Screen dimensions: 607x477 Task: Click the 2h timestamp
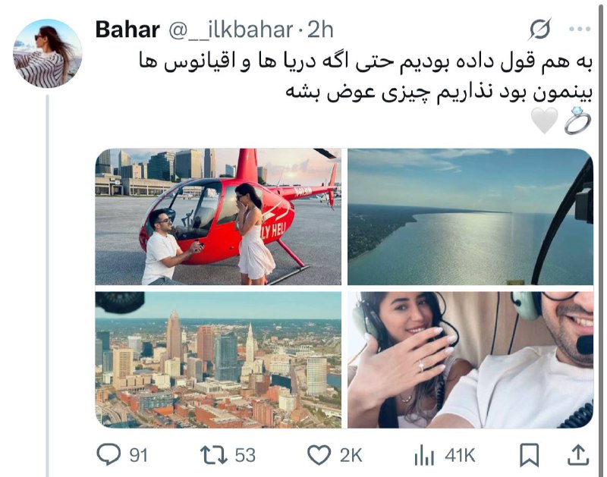pyautogui.click(x=320, y=30)
